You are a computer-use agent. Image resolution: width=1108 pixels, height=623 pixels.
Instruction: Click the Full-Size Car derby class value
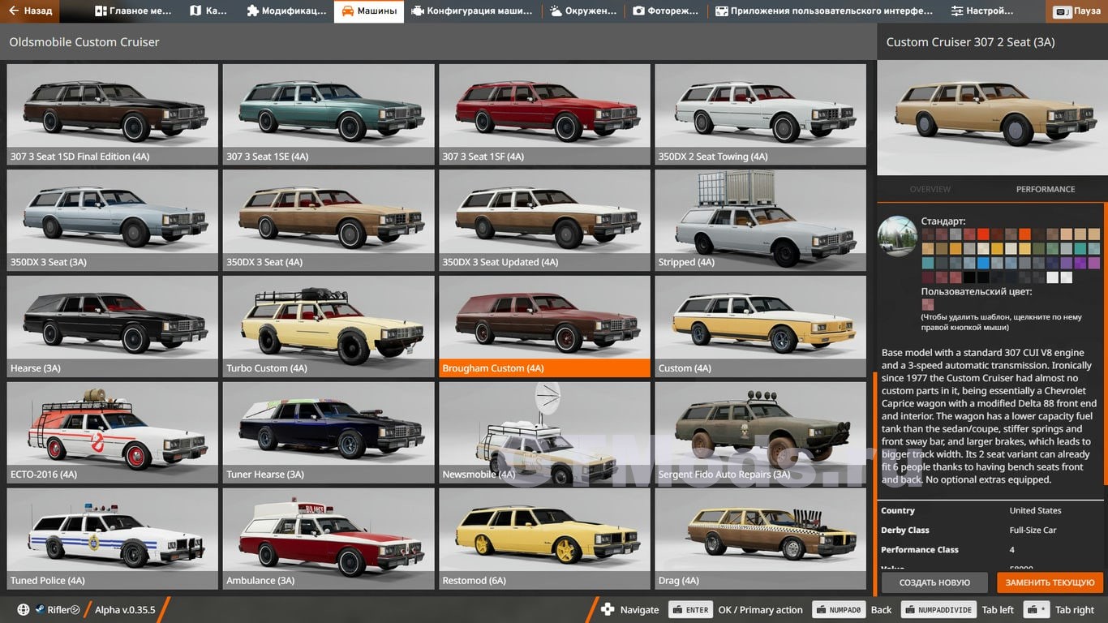point(1033,530)
